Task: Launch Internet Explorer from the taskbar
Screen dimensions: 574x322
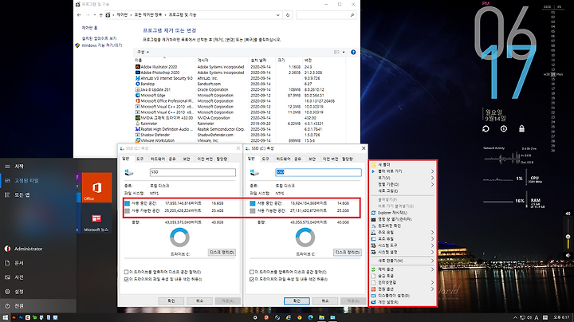Action: pyautogui.click(x=289, y=317)
